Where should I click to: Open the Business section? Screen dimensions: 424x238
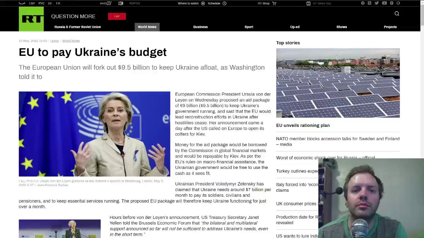[x=200, y=27]
